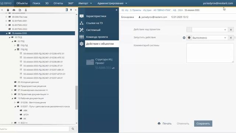Screen dimensions: 236x133
Task: Open the Запустить действие dropdown showing Выполнено
Action: [225, 38]
